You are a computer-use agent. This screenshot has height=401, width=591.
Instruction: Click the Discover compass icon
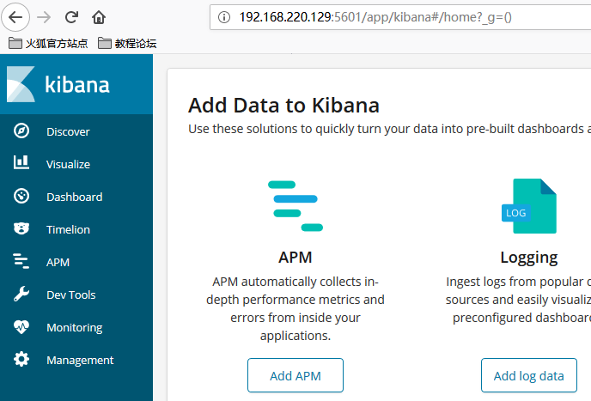tap(21, 131)
